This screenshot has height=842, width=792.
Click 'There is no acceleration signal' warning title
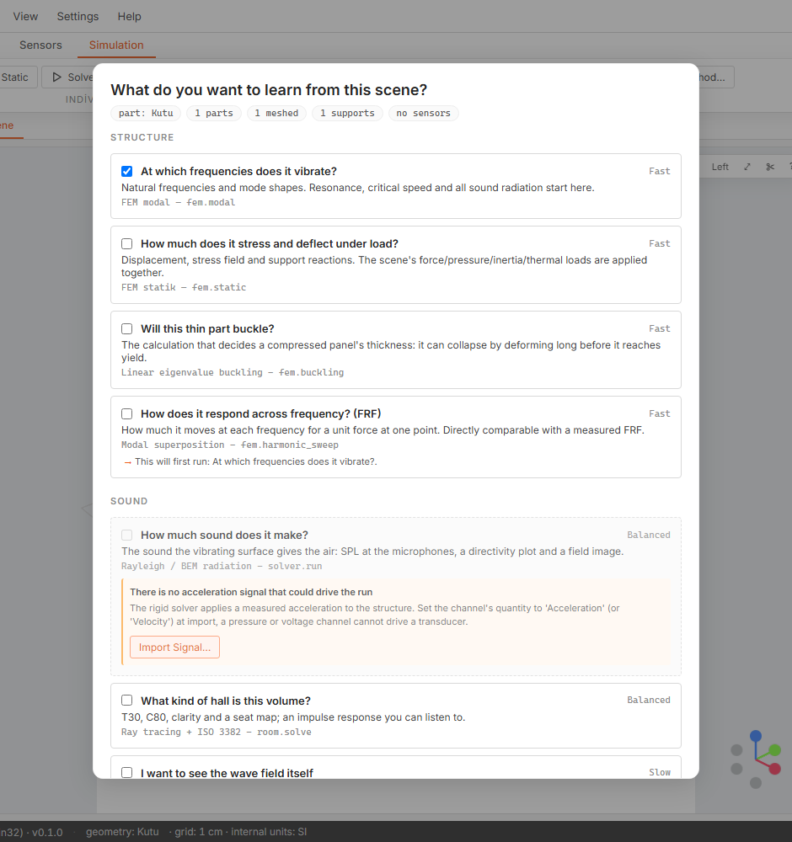251,592
